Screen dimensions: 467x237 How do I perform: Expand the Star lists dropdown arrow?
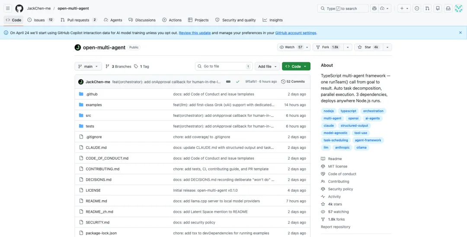(387, 47)
